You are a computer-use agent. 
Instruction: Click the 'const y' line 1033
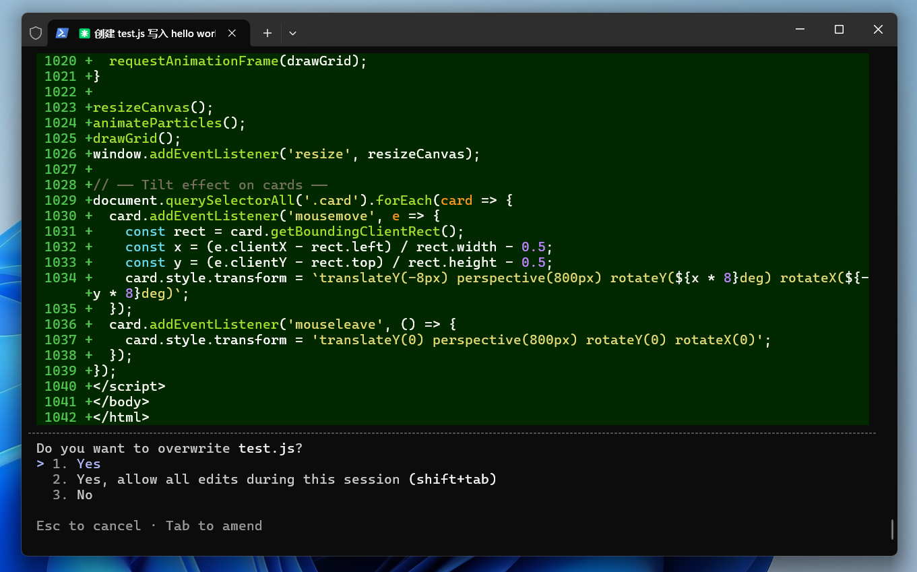[x=339, y=262]
